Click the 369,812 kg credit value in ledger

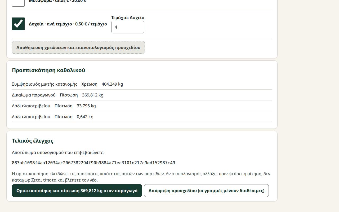[93, 95]
